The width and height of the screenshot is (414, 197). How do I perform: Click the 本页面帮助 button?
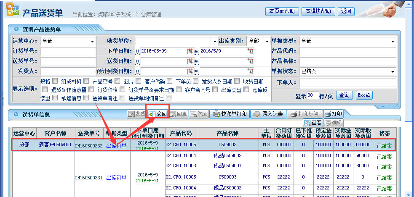tap(282, 11)
